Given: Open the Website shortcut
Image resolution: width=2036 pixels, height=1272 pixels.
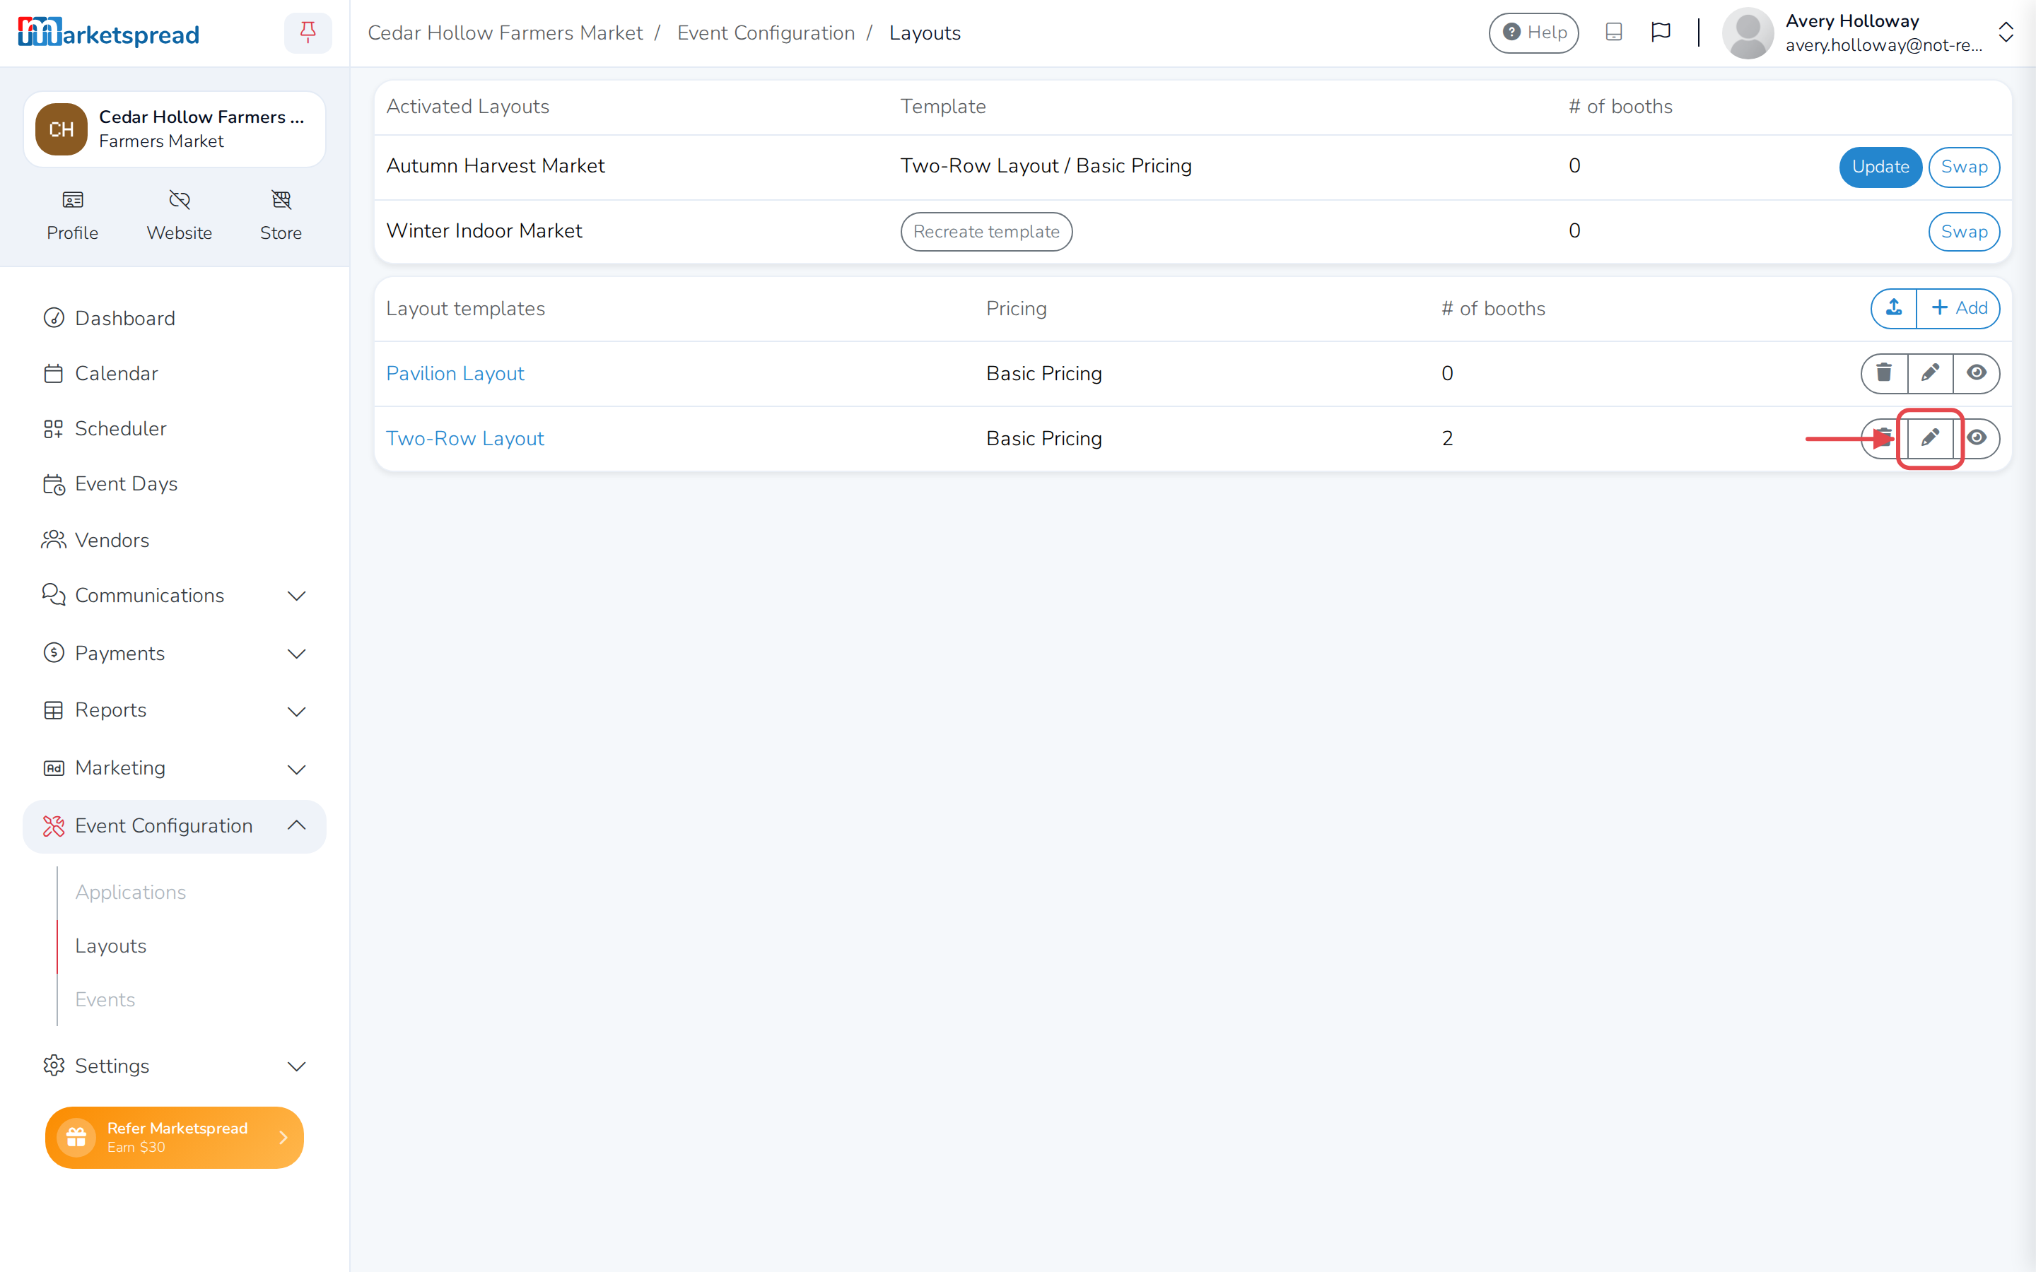Looking at the screenshot, I should (x=179, y=216).
